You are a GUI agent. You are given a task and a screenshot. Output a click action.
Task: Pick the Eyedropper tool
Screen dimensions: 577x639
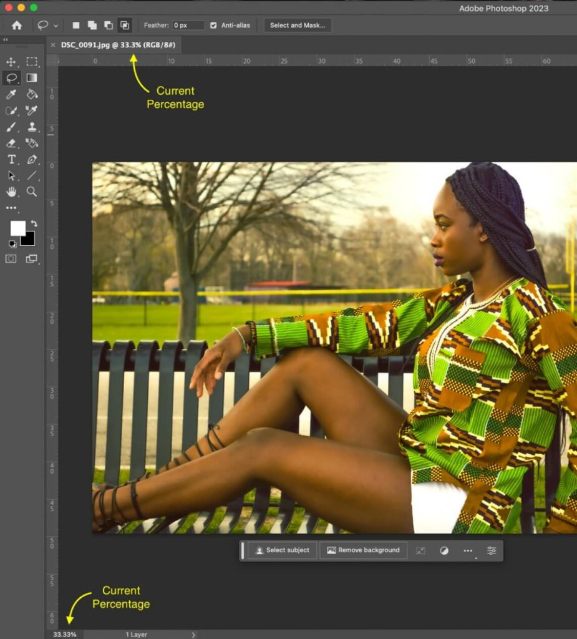coord(11,94)
